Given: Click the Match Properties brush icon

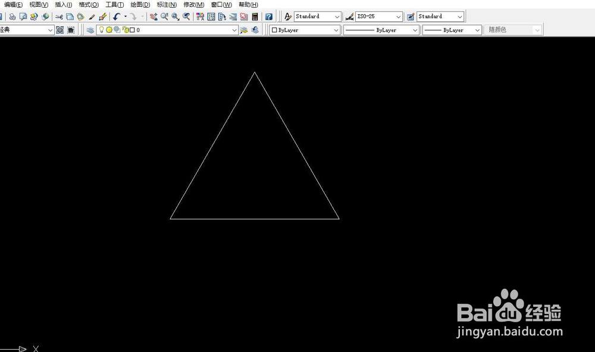Looking at the screenshot, I should point(92,17).
